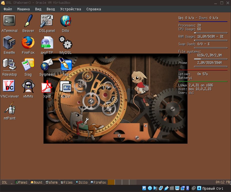This screenshot has height=192, width=231.
Task: Click the "Up: 0 k/s - Down: 0 k/s" text
Action: coord(198,18)
